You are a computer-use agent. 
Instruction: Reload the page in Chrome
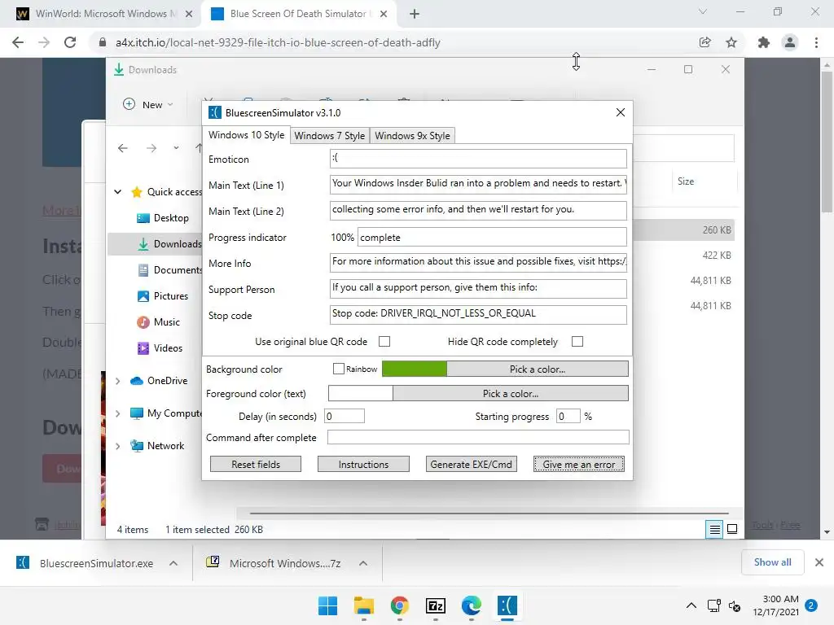(70, 42)
